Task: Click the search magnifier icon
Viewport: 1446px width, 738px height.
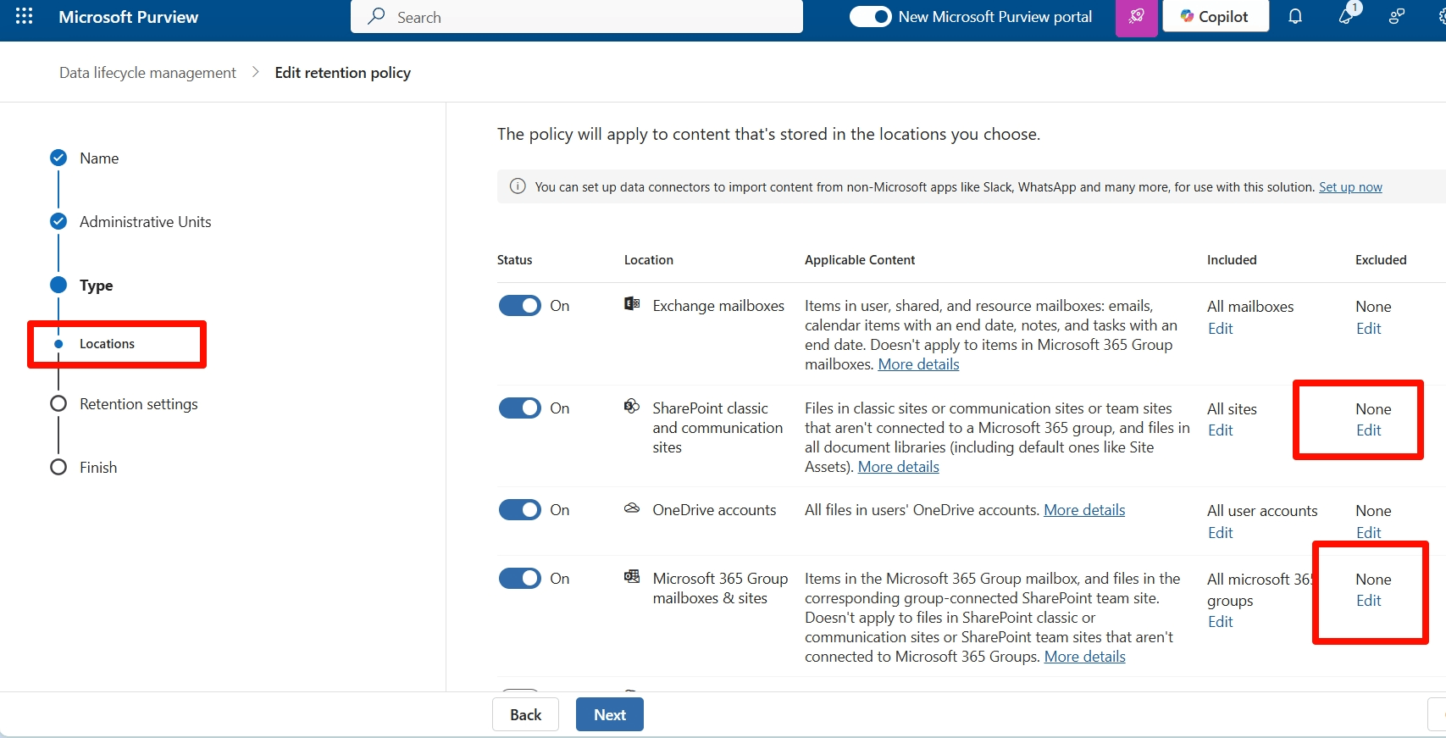Action: point(376,16)
